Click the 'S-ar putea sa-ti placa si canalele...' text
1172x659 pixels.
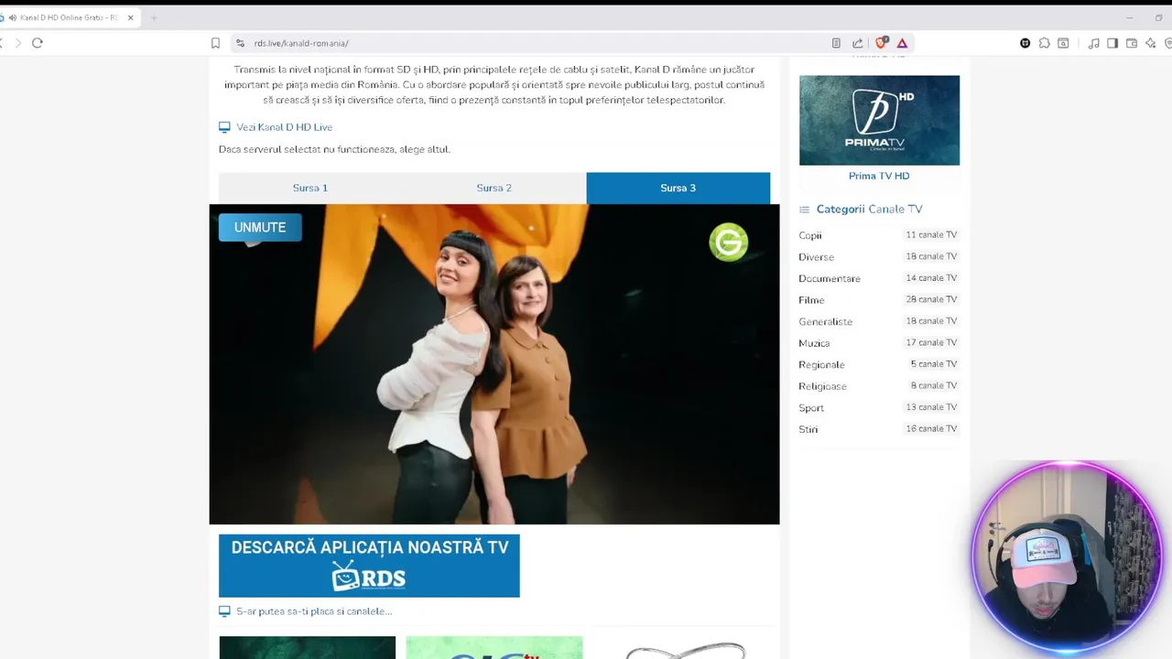pos(314,611)
